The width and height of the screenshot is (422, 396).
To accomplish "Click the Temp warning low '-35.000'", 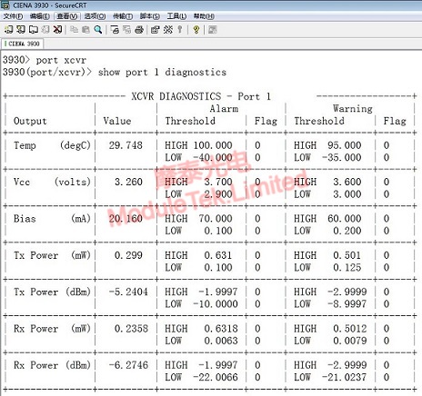I will (341, 157).
